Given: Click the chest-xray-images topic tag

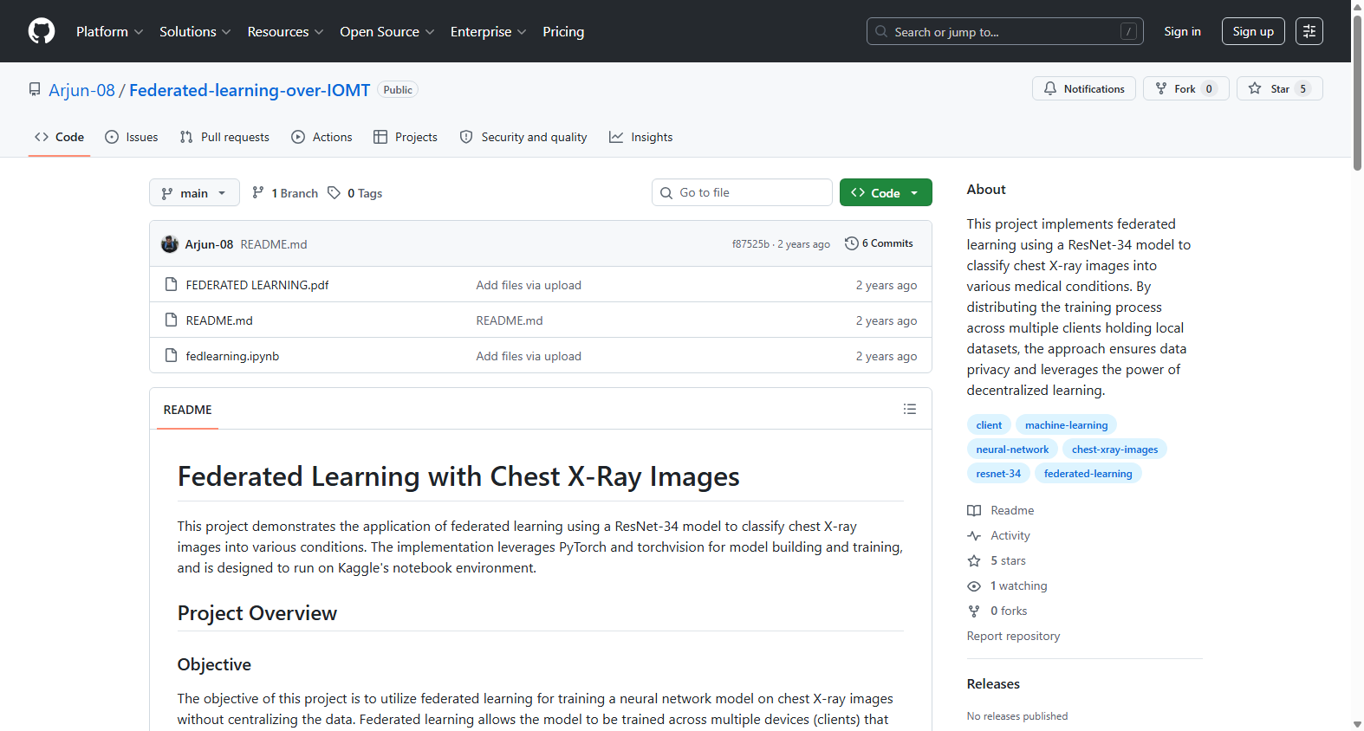Looking at the screenshot, I should (x=1114, y=450).
